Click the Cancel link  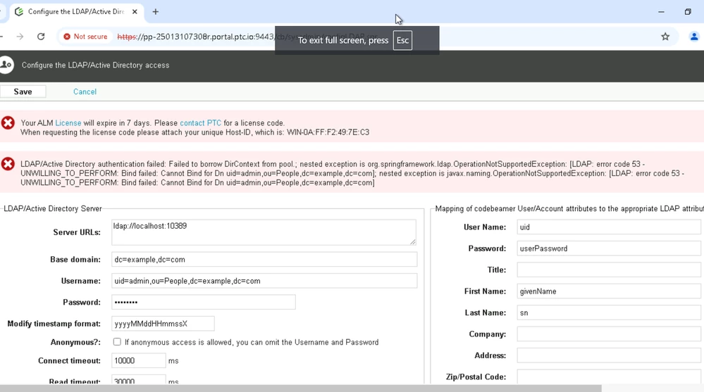(x=85, y=91)
